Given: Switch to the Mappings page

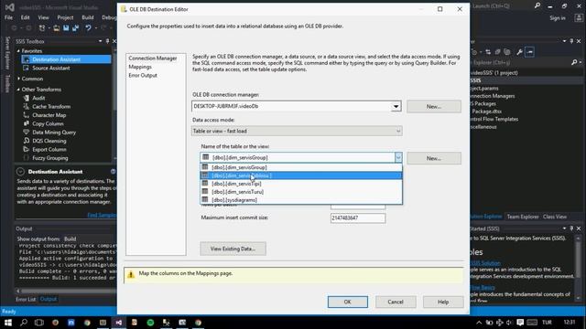Looking at the screenshot, I should coord(140,67).
